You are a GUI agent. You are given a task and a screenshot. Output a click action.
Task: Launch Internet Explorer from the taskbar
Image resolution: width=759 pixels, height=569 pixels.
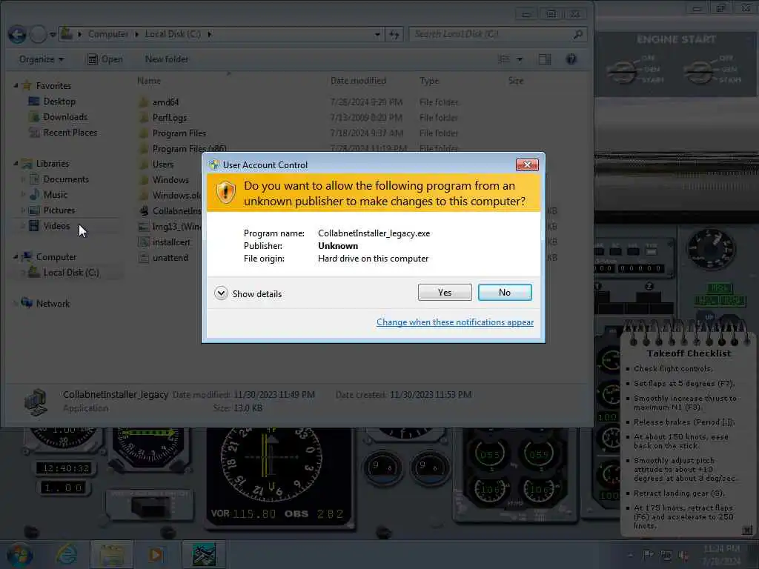coord(66,554)
